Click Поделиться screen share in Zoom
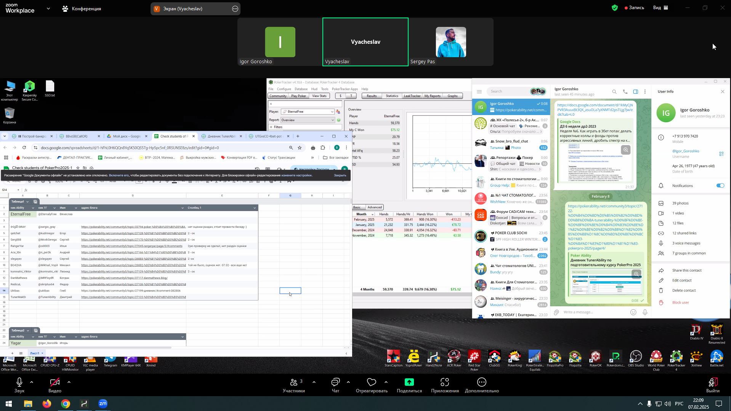731x411 pixels. (x=409, y=385)
